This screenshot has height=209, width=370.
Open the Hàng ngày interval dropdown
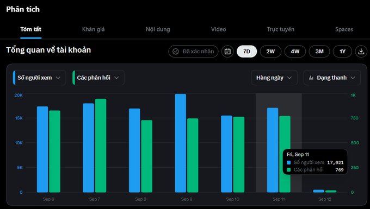pos(274,78)
